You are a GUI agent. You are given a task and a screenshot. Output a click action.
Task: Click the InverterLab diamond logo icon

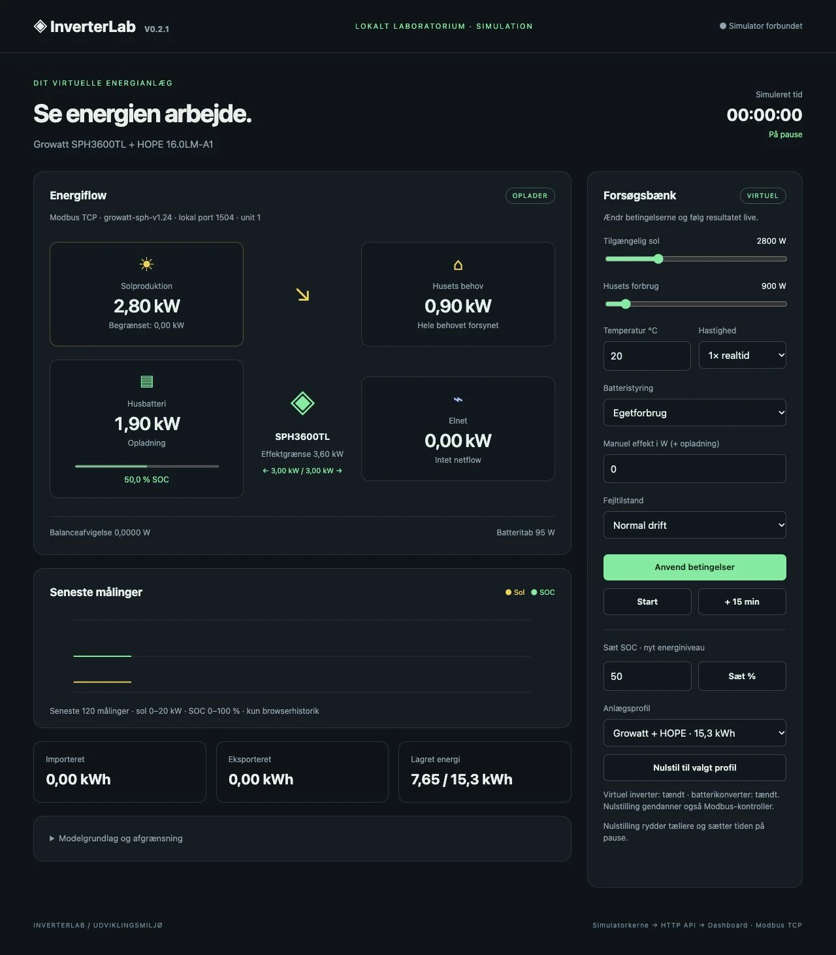click(40, 26)
